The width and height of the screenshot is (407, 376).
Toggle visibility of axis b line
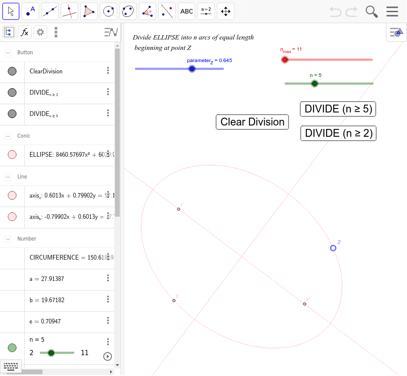pyautogui.click(x=12, y=217)
